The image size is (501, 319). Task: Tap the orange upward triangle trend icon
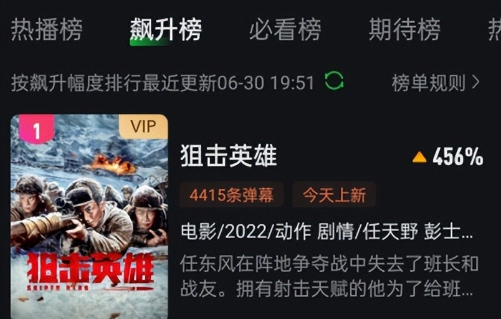pyautogui.click(x=419, y=157)
